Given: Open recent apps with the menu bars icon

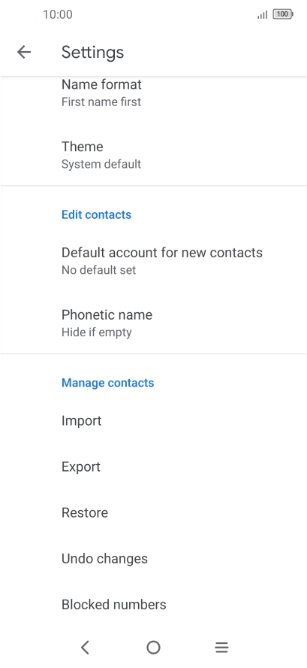Looking at the screenshot, I should click(x=221, y=648).
